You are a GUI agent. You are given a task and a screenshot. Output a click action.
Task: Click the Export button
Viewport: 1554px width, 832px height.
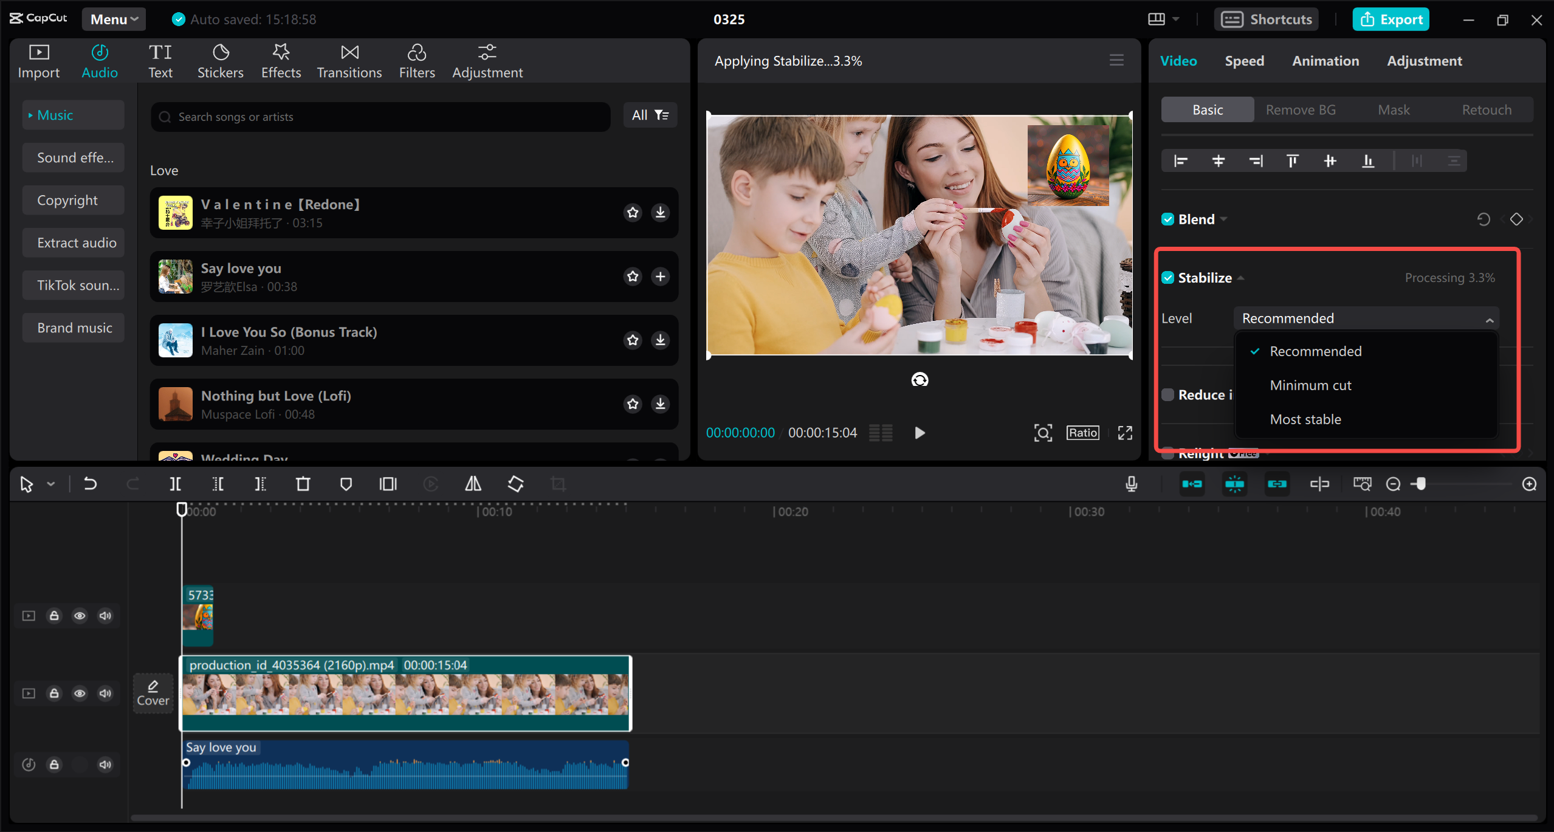tap(1391, 19)
